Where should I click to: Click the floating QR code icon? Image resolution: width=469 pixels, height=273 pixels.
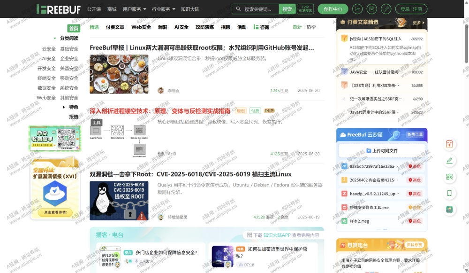pyautogui.click(x=449, y=177)
